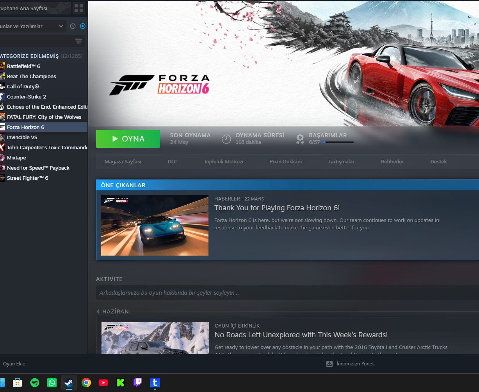Viewport: 479px width, 392px height.
Task: Select Echoes of the End icon
Action: [2, 107]
